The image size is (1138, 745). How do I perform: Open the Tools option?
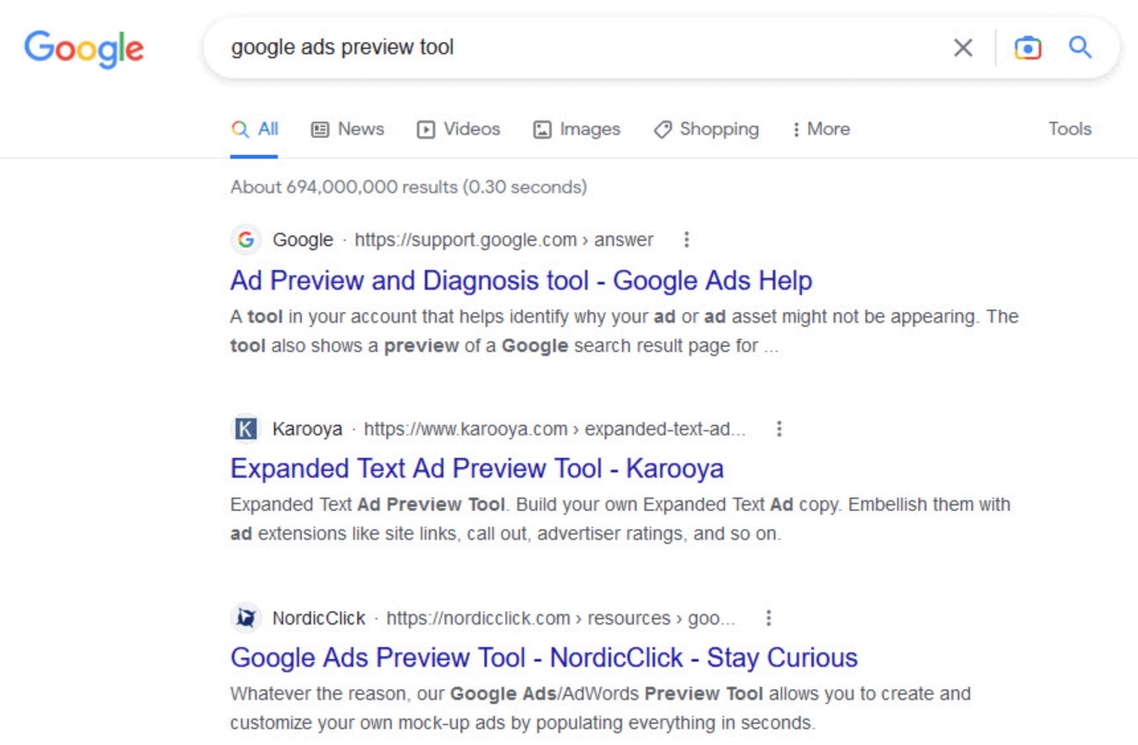(x=1070, y=128)
